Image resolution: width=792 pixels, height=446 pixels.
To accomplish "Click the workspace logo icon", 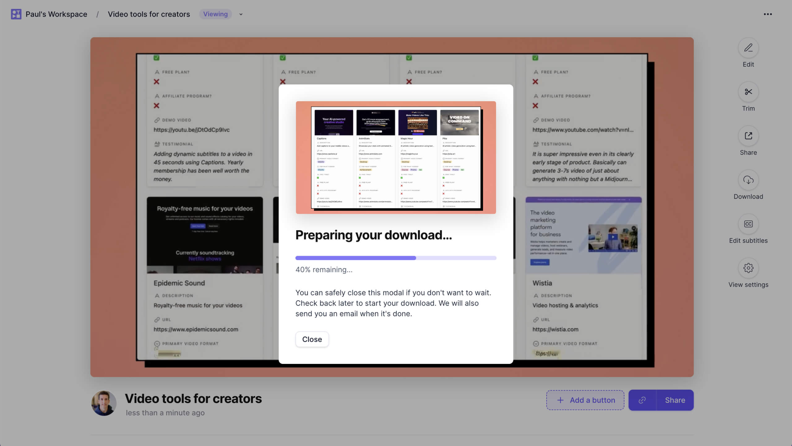I will (16, 14).
